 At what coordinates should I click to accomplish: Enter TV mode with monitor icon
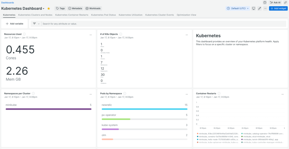[x=254, y=8]
